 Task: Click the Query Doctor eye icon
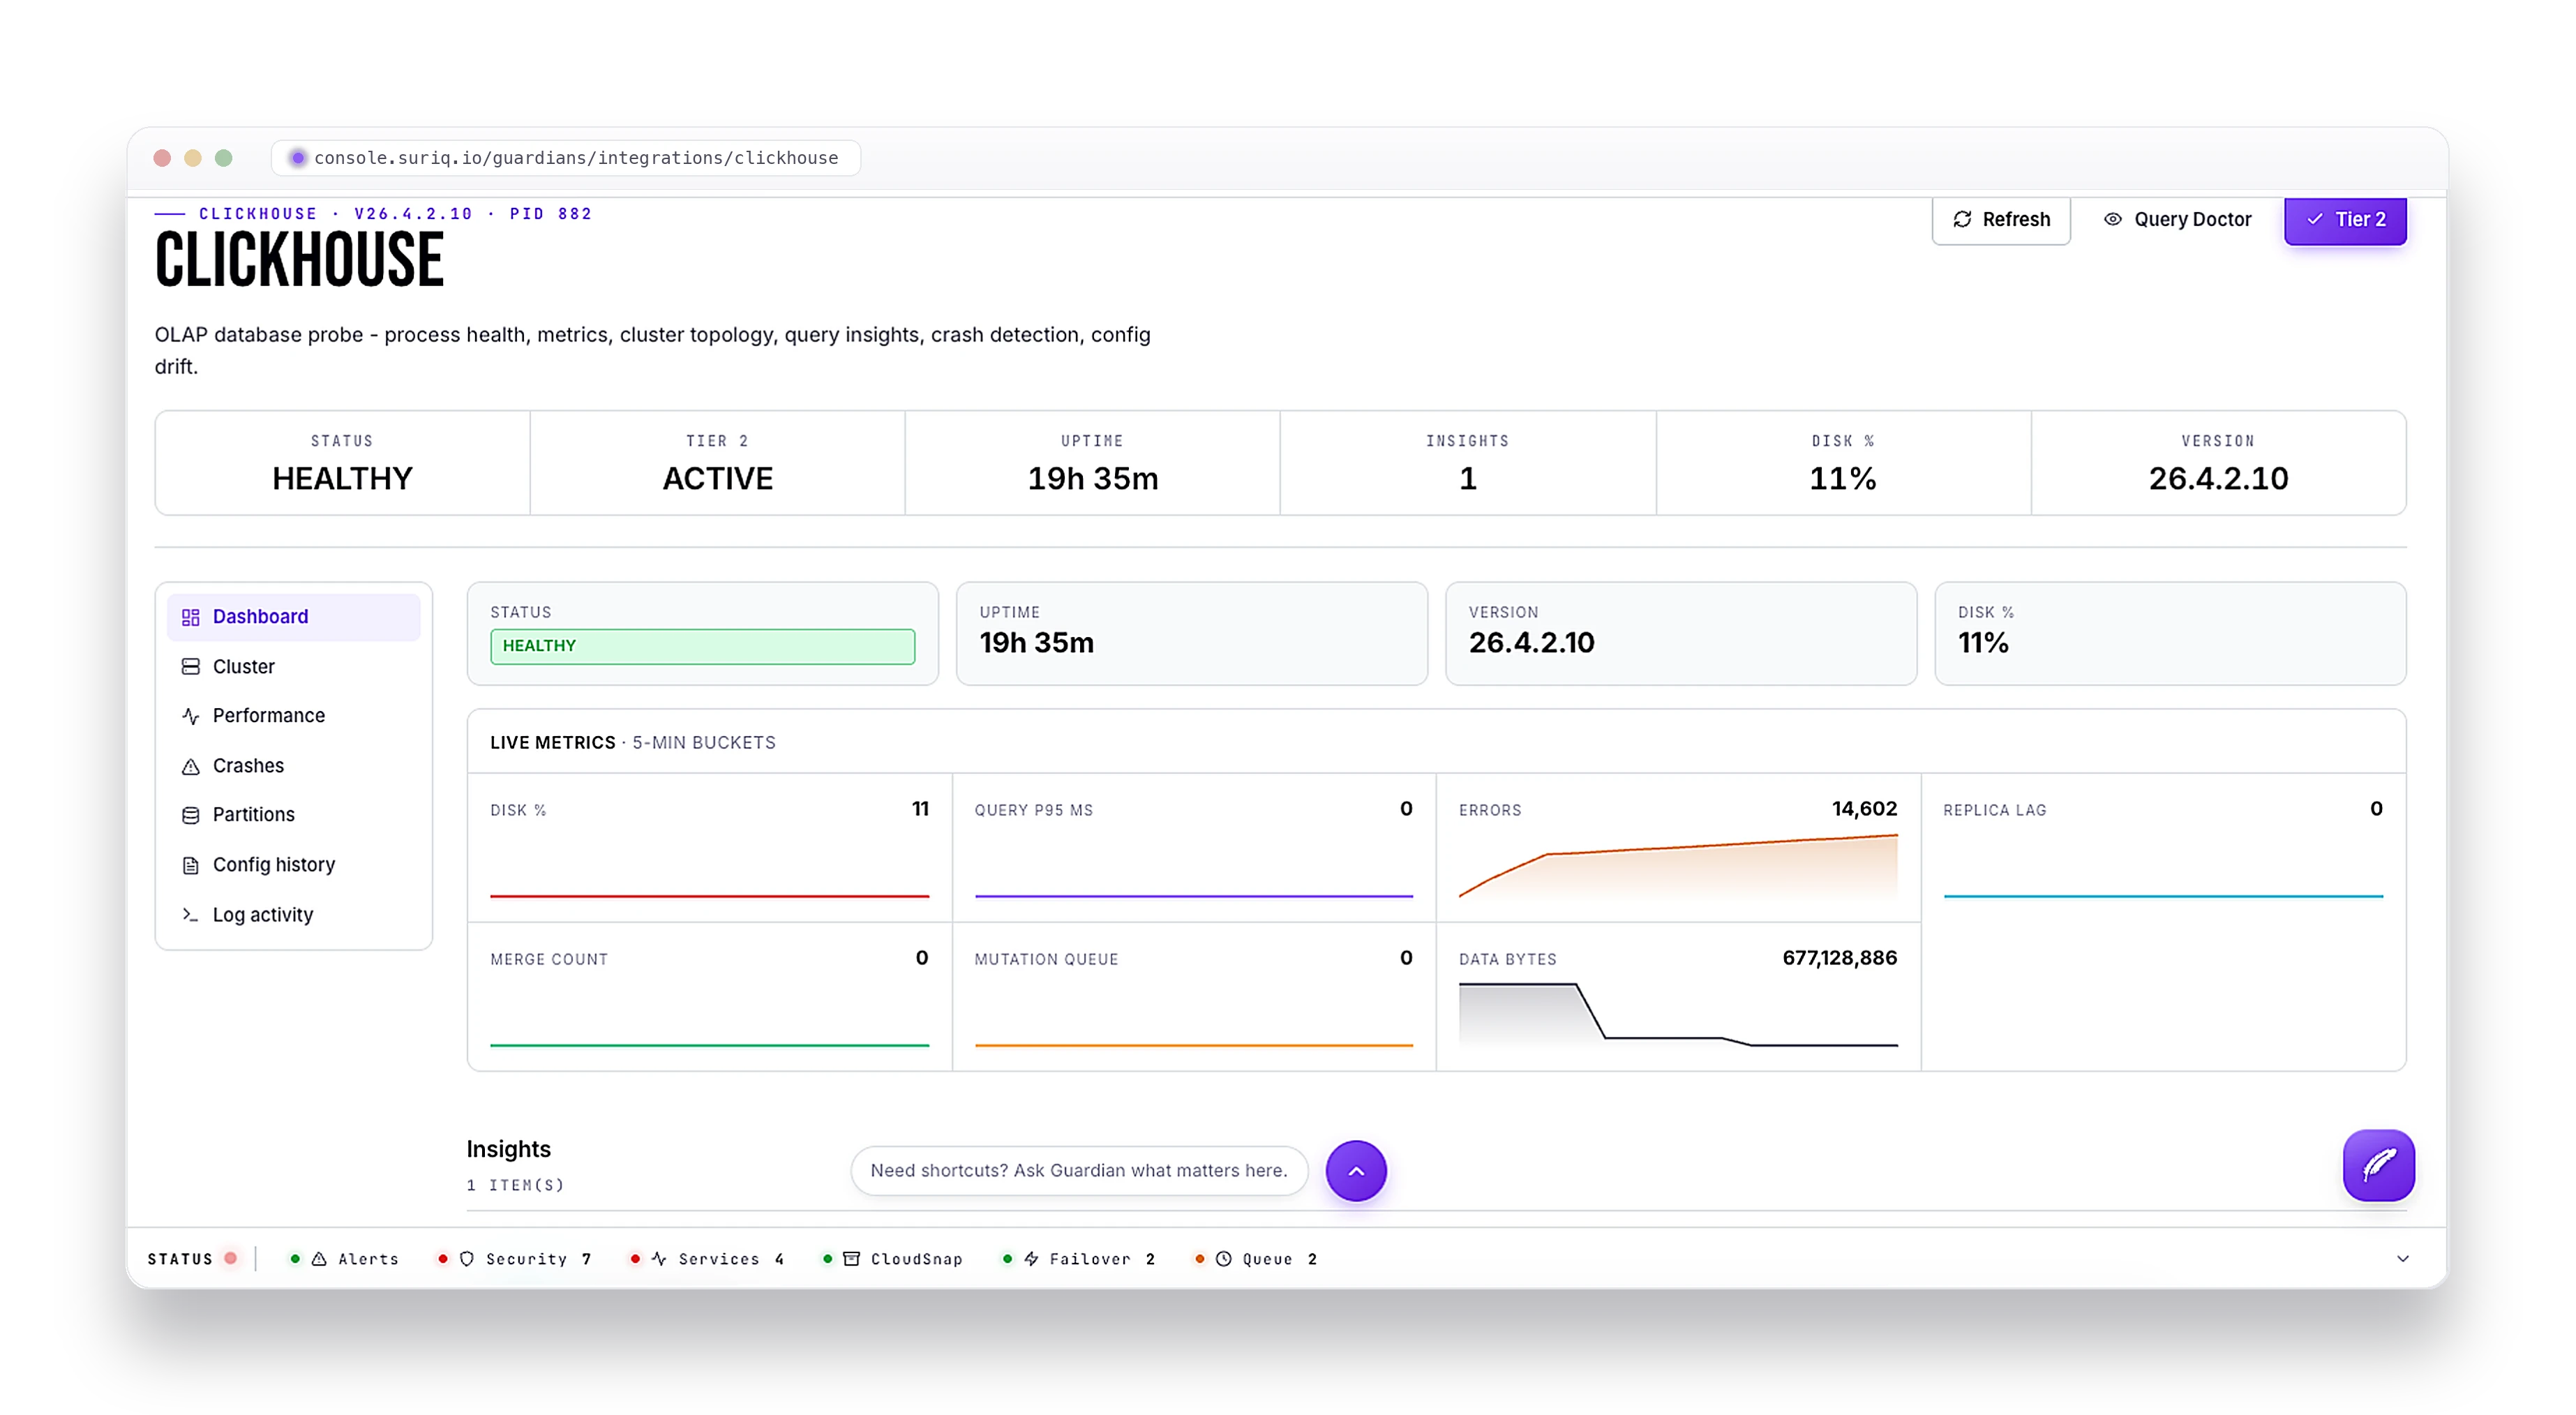[x=2112, y=219]
